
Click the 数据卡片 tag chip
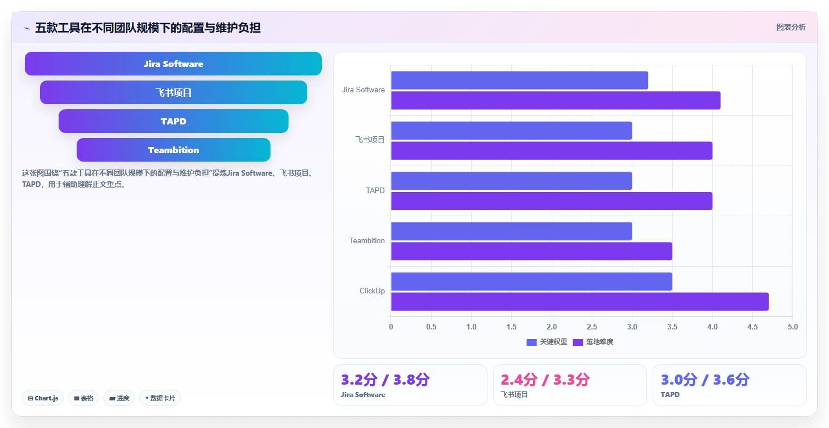pyautogui.click(x=160, y=398)
